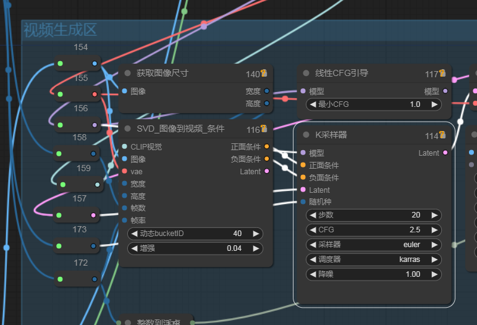Collapse the 获取图像尺寸 node via its dot
The height and width of the screenshot is (325, 477).
pyautogui.click(x=127, y=73)
